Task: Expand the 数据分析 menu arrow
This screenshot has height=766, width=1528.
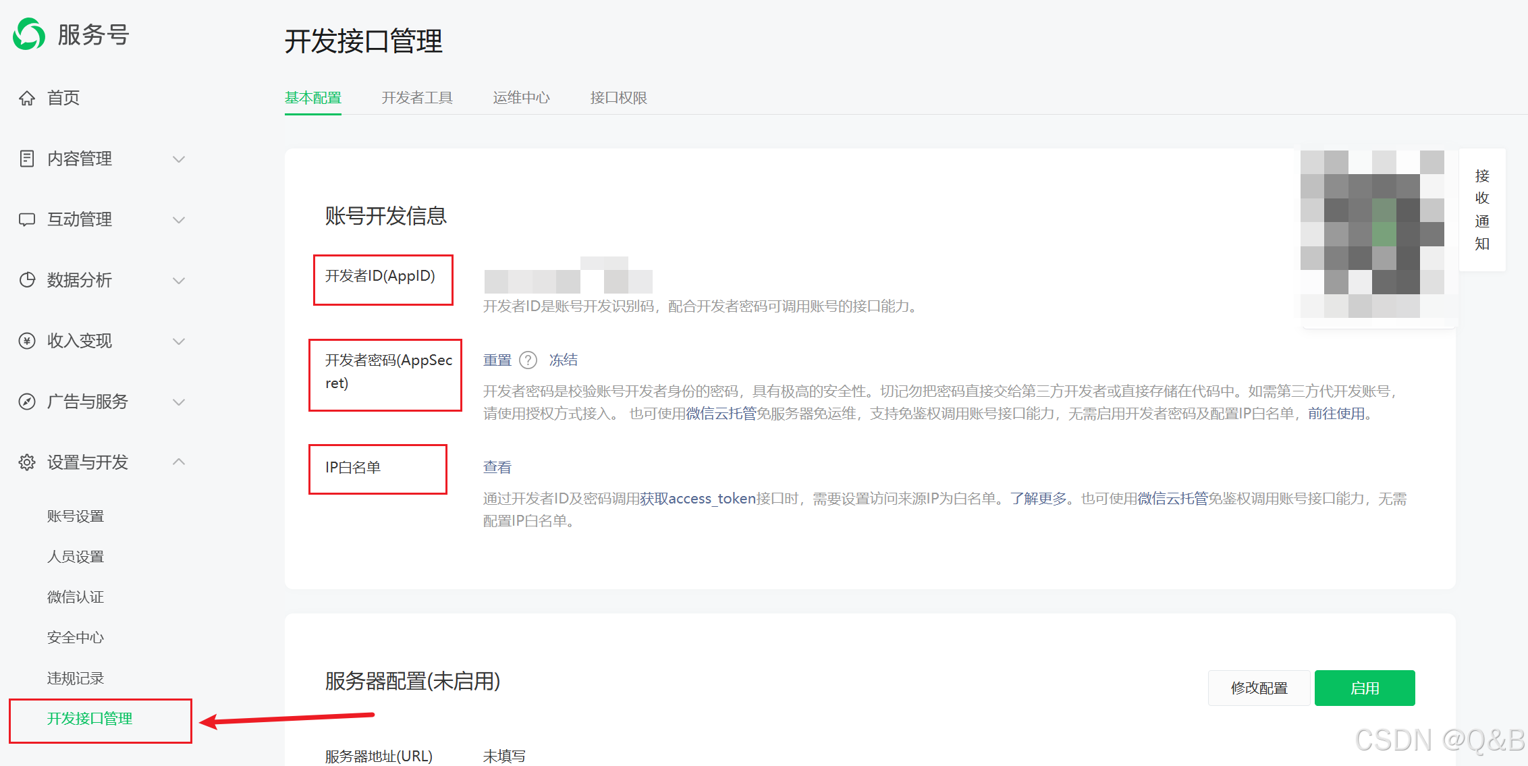Action: coord(179,281)
